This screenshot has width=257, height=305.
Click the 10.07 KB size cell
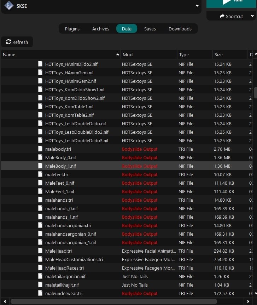[223, 175]
